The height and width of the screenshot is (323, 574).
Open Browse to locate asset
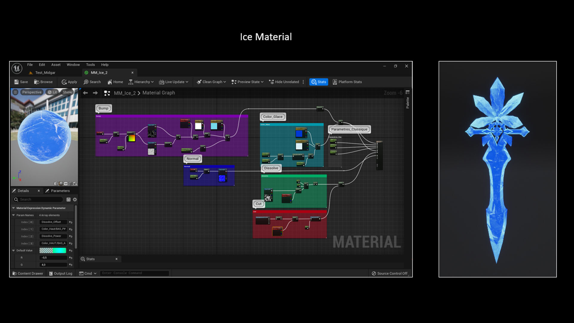coord(43,82)
